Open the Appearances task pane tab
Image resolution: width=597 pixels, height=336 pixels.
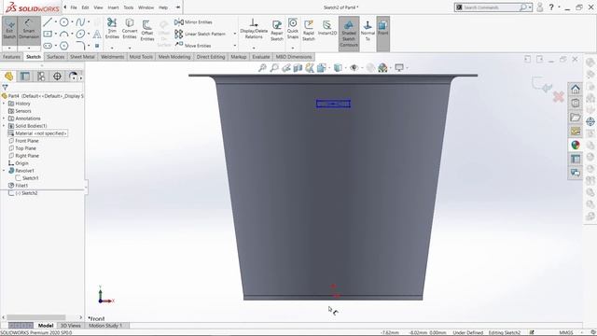click(x=576, y=145)
